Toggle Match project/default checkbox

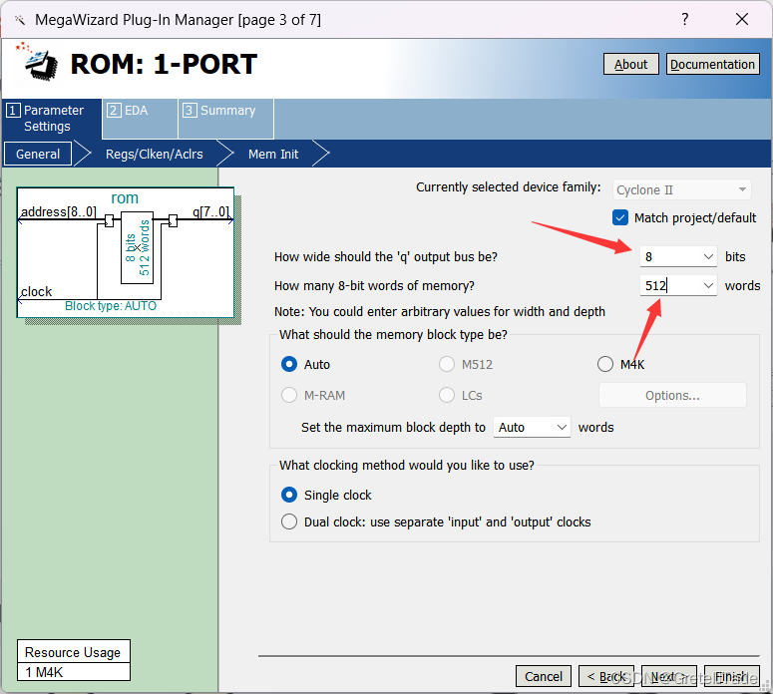(620, 217)
